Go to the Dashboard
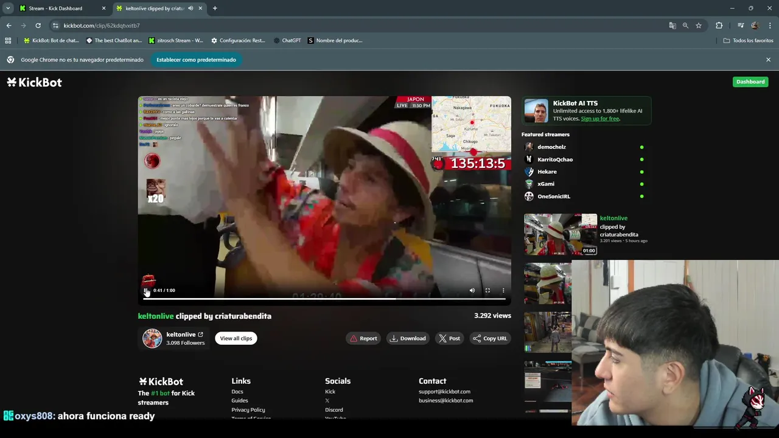The height and width of the screenshot is (438, 779). [750, 82]
